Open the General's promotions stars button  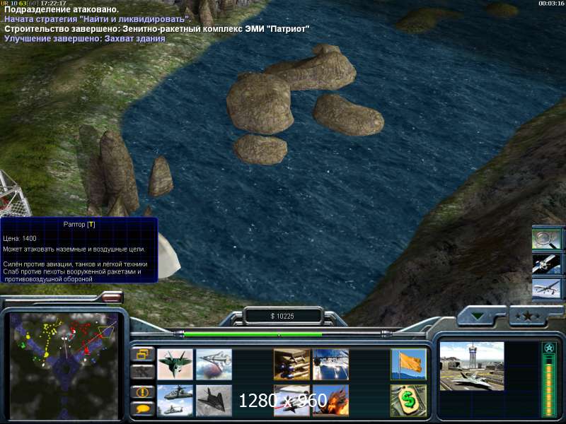pyautogui.click(x=529, y=316)
